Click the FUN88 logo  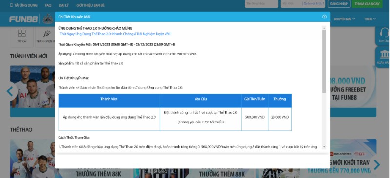(23, 19)
